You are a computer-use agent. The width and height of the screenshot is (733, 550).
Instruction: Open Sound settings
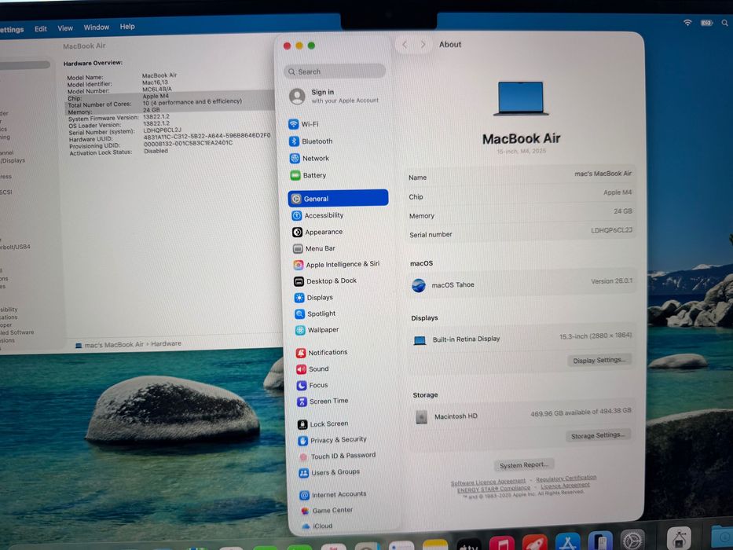point(313,369)
